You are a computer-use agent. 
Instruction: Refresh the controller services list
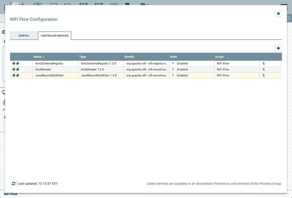click(x=13, y=183)
